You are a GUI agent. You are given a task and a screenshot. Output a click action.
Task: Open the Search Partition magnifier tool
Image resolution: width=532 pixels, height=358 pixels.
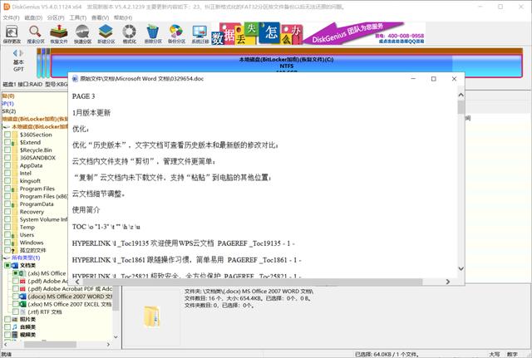click(35, 34)
